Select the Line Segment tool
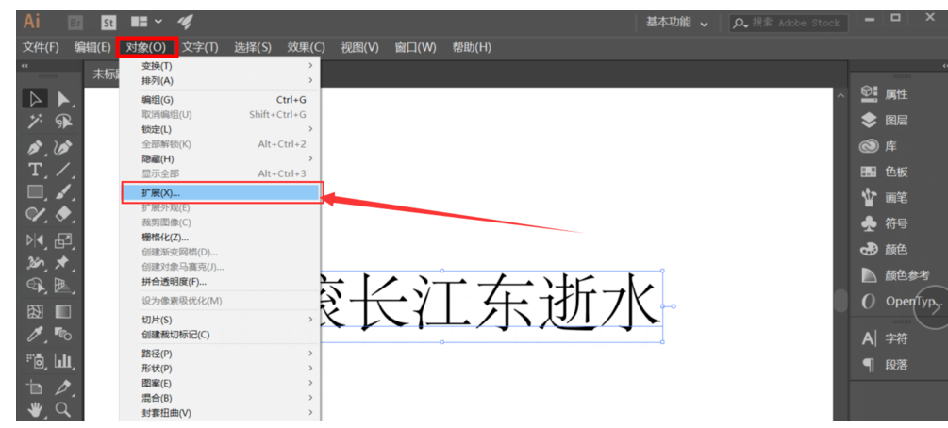Screen dimensions: 948x428 pos(63,170)
